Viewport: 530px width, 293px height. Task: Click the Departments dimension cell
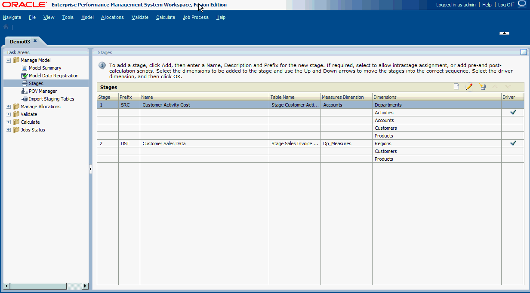click(x=437, y=105)
